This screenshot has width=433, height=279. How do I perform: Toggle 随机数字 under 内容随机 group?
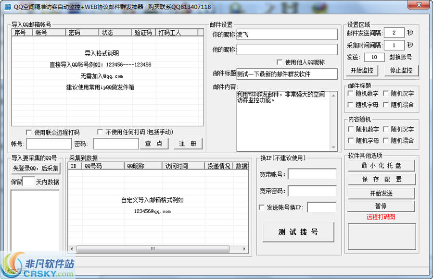click(350, 129)
